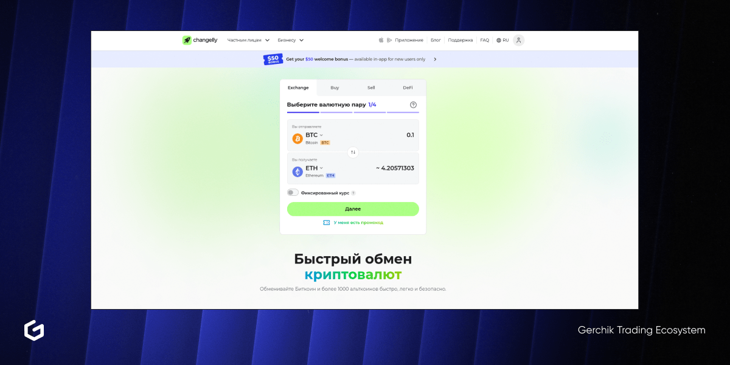The image size is (730, 365).
Task: Click the receive amount ~ 4.20571303
Action: pos(395,168)
